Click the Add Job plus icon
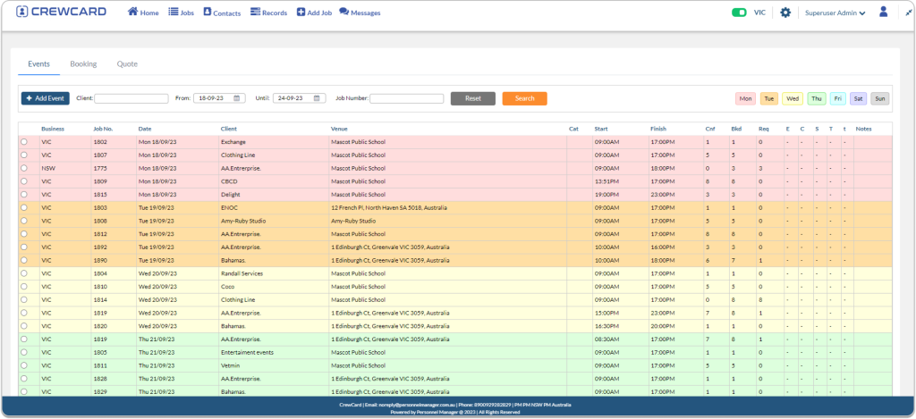Image resolution: width=916 pixels, height=419 pixels. click(301, 13)
